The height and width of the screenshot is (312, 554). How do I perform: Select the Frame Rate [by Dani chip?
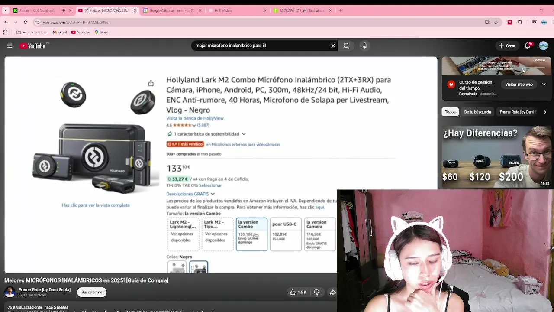518,112
